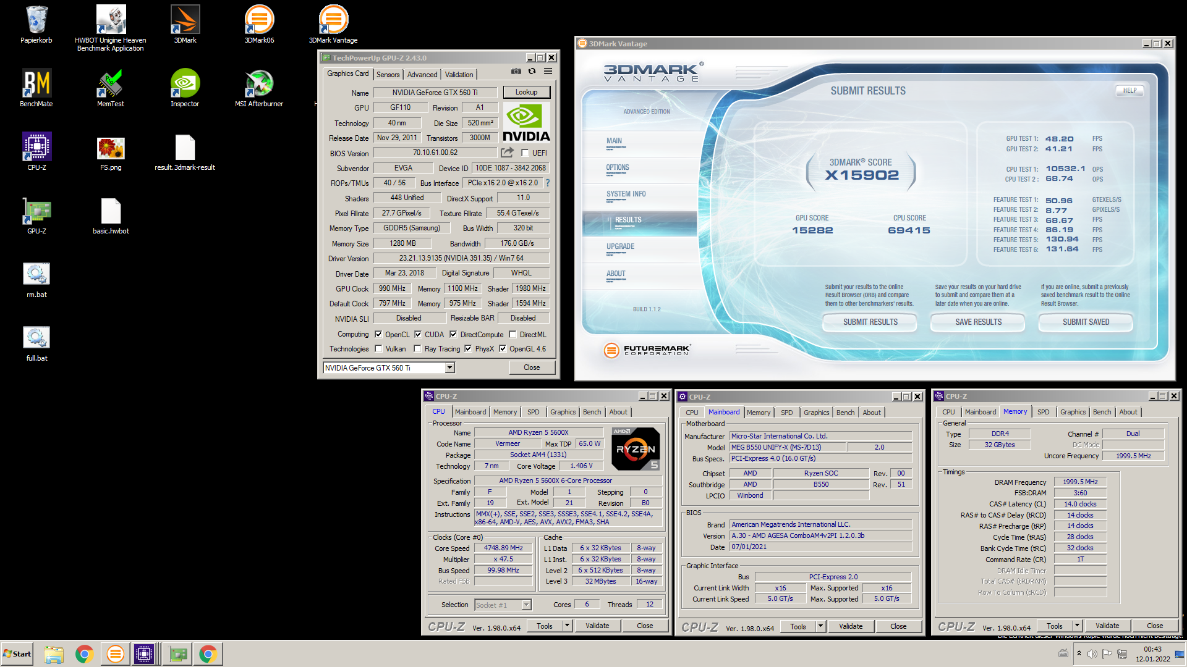
Task: Toggle the OpenGL 4.6 checkbox
Action: point(503,349)
